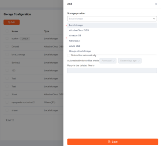Focus the Recycle deleted files input
The width and height of the screenshot is (161, 146).
(x=112, y=71)
